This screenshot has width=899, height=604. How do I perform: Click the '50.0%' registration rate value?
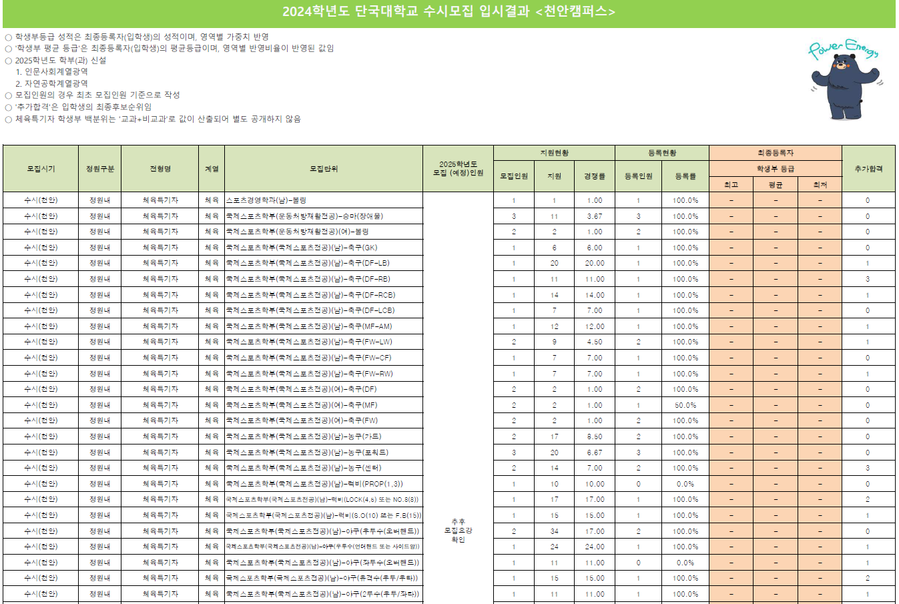pos(685,405)
